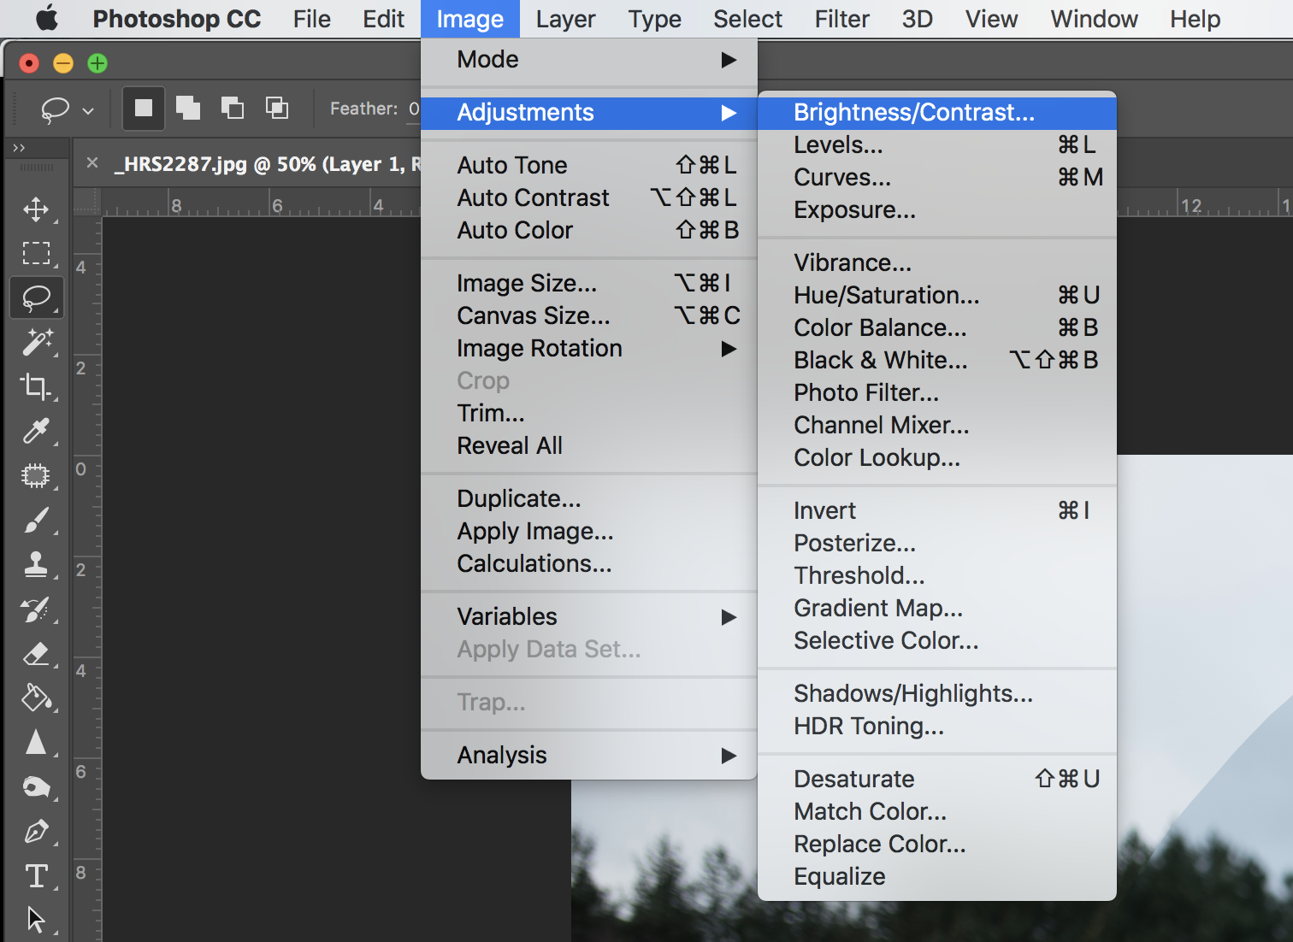Select the Rectangular Marquee tool
This screenshot has width=1293, height=942.
(x=36, y=253)
